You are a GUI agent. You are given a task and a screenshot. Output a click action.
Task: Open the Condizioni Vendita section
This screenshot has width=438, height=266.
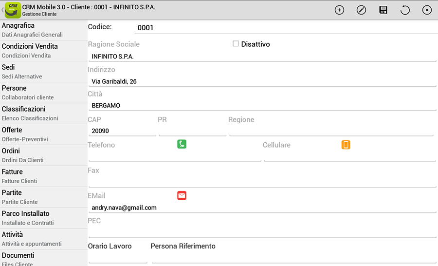(x=44, y=51)
